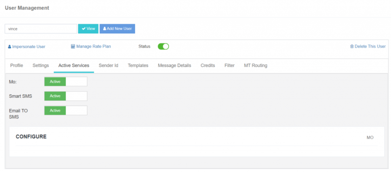Click the calculator icon beside Manage Rate Plan

[x=73, y=46]
